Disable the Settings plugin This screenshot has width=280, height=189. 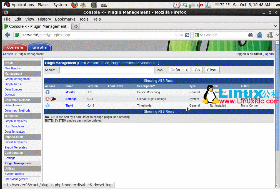pos(53,99)
